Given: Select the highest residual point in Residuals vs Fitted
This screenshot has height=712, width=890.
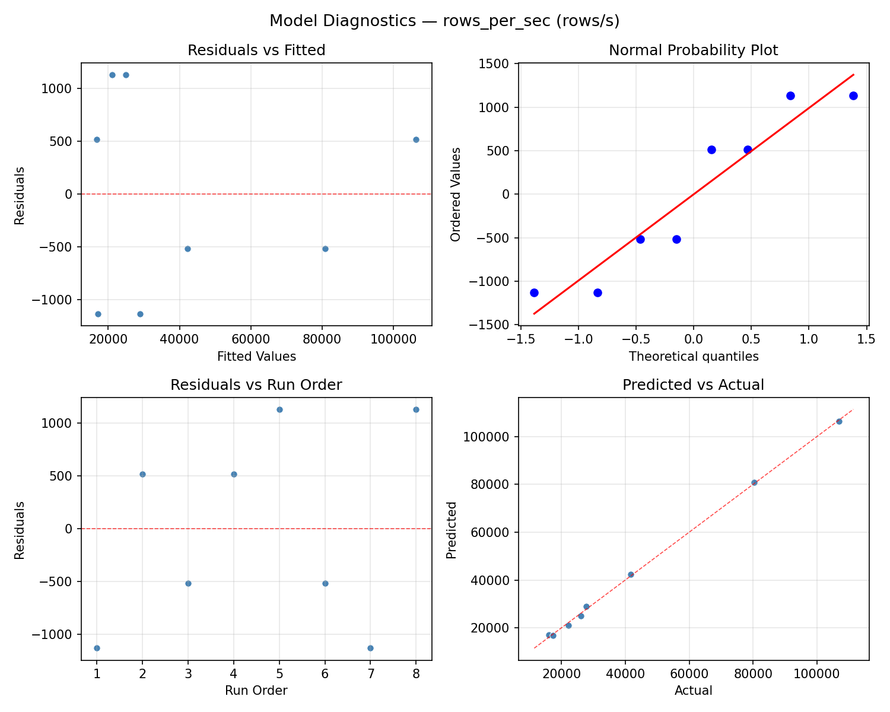Looking at the screenshot, I should [x=113, y=75].
